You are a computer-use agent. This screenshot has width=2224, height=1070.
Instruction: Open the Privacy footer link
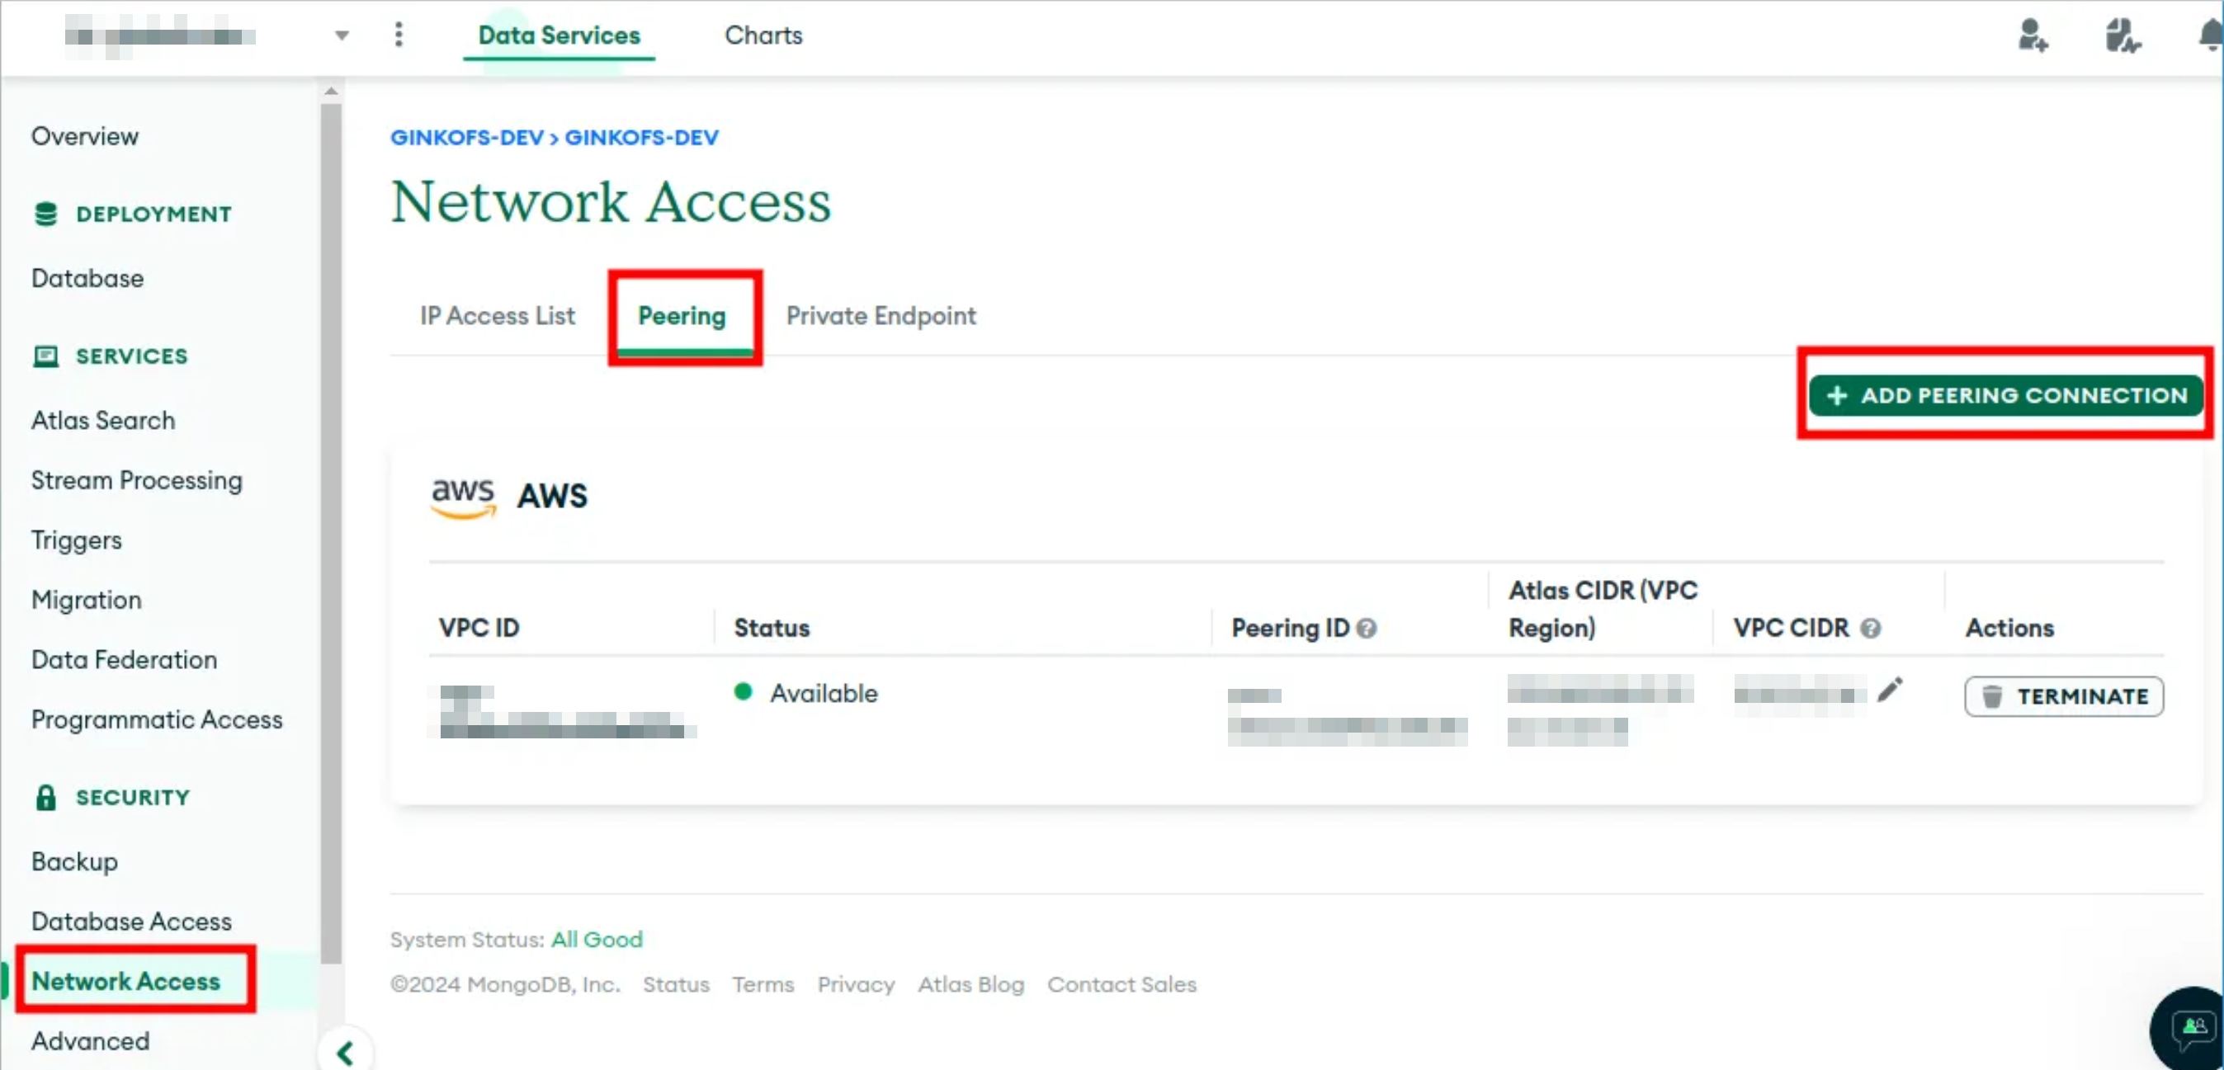pyautogui.click(x=856, y=984)
